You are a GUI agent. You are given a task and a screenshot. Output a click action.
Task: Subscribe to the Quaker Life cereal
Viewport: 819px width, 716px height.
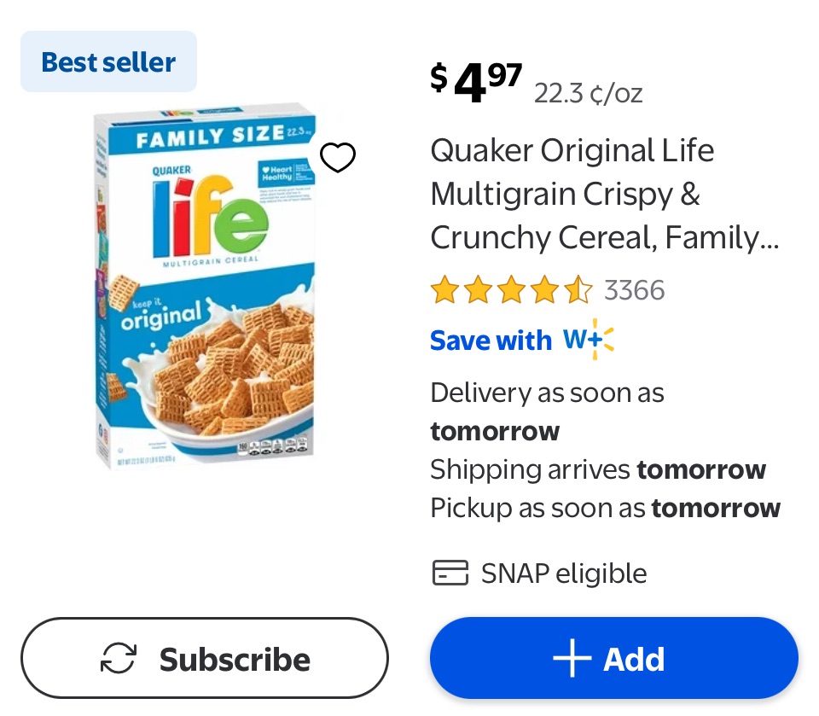[x=204, y=659]
